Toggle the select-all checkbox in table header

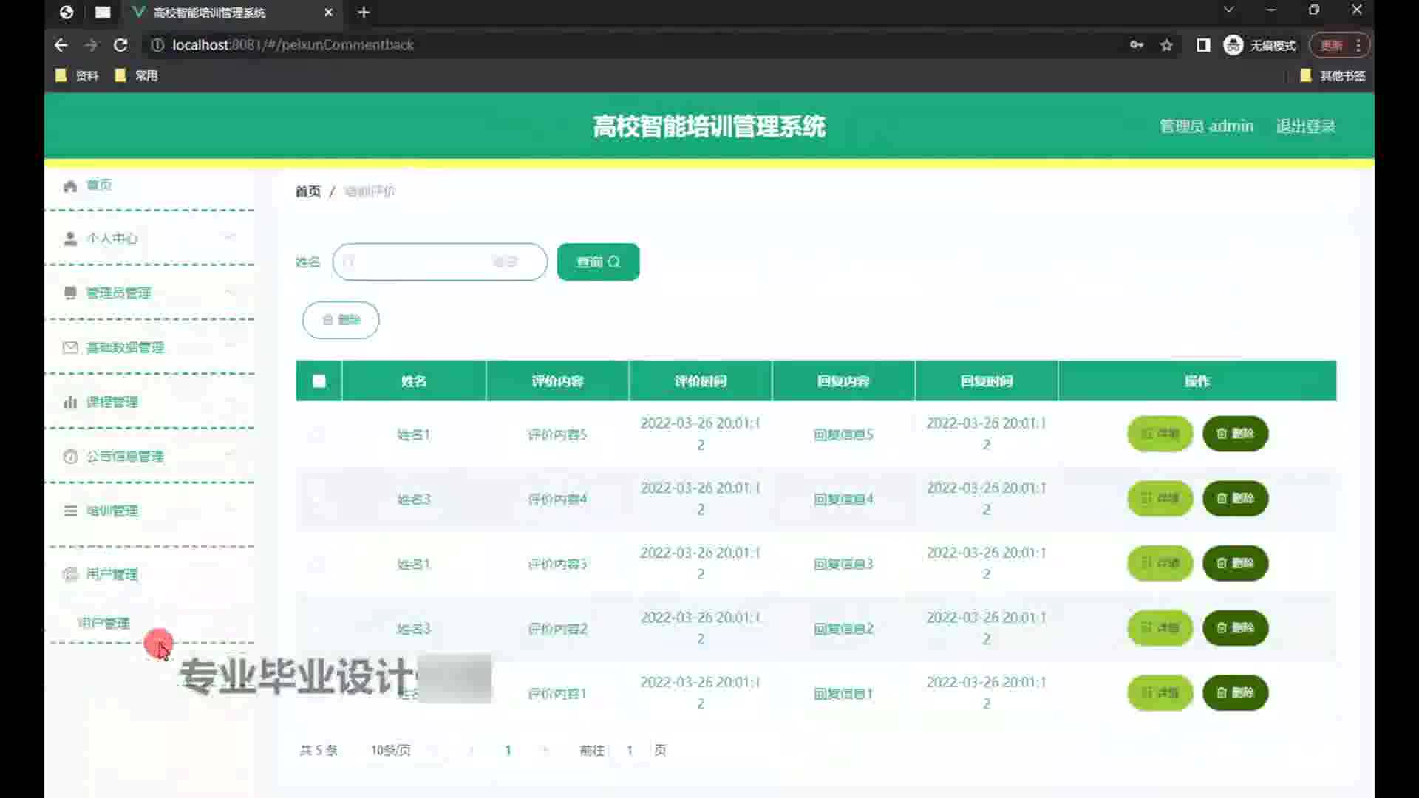(319, 381)
